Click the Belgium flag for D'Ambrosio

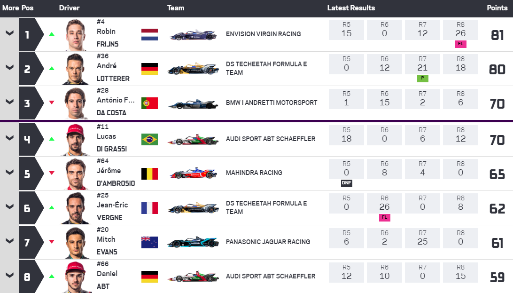pos(149,174)
